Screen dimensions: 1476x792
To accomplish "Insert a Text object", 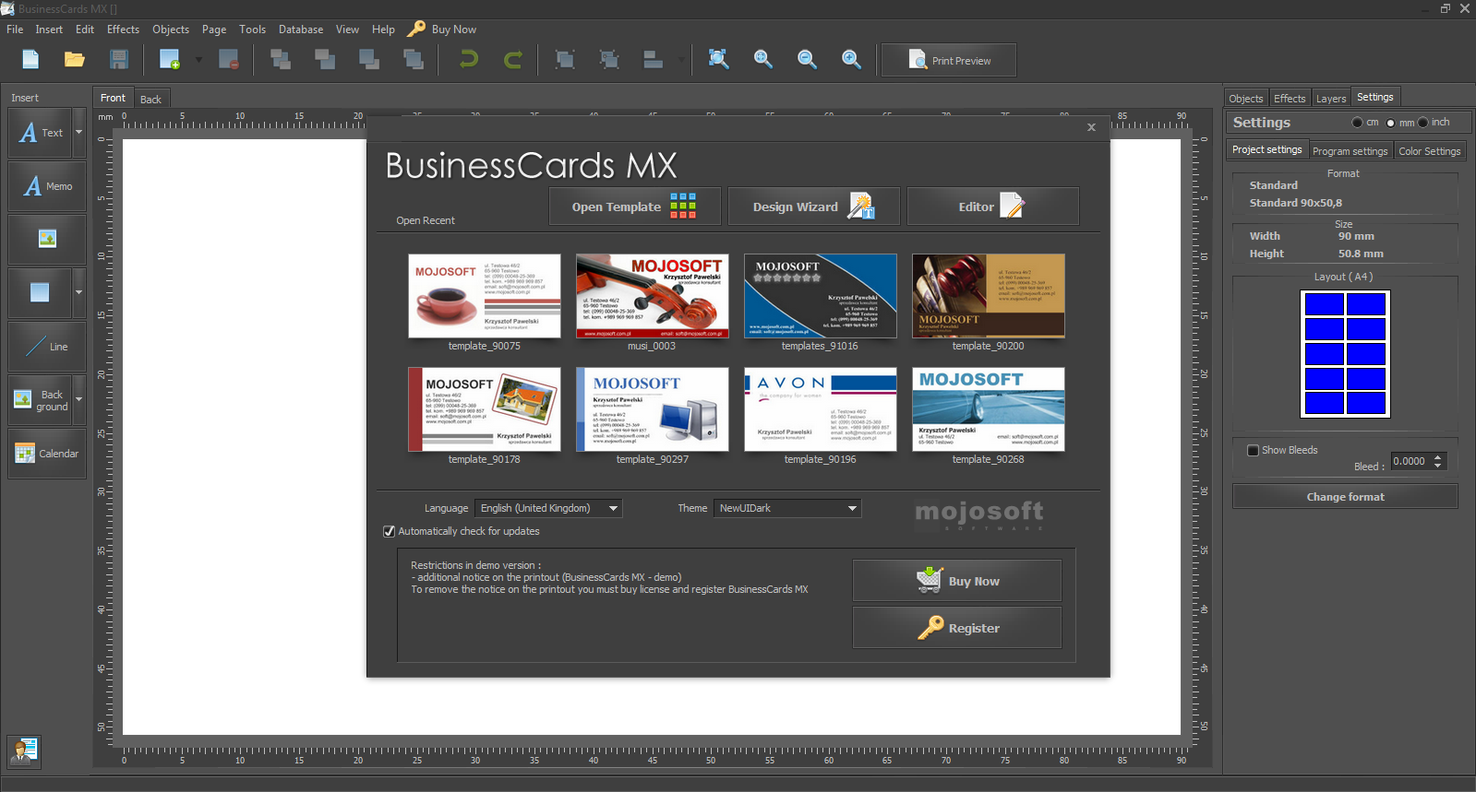I will [41, 133].
